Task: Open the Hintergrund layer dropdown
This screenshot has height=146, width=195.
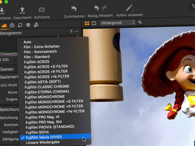Action: (x=118, y=23)
